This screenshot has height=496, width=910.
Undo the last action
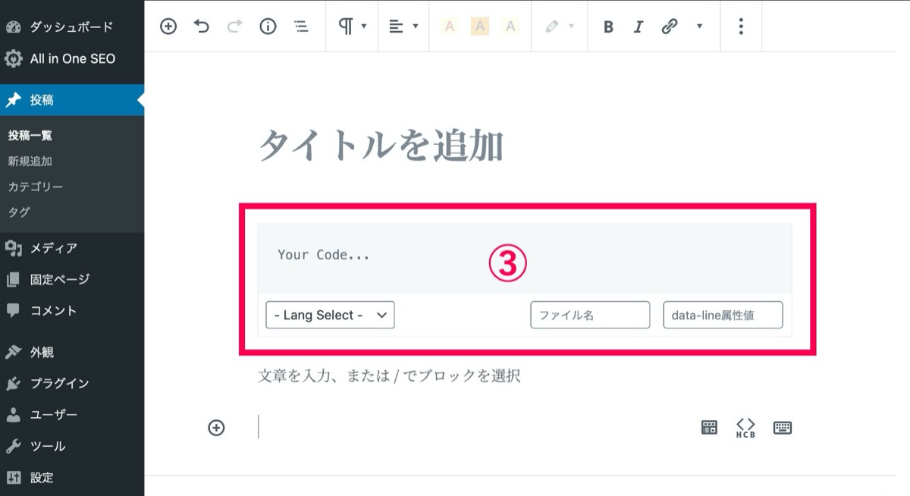pos(202,27)
